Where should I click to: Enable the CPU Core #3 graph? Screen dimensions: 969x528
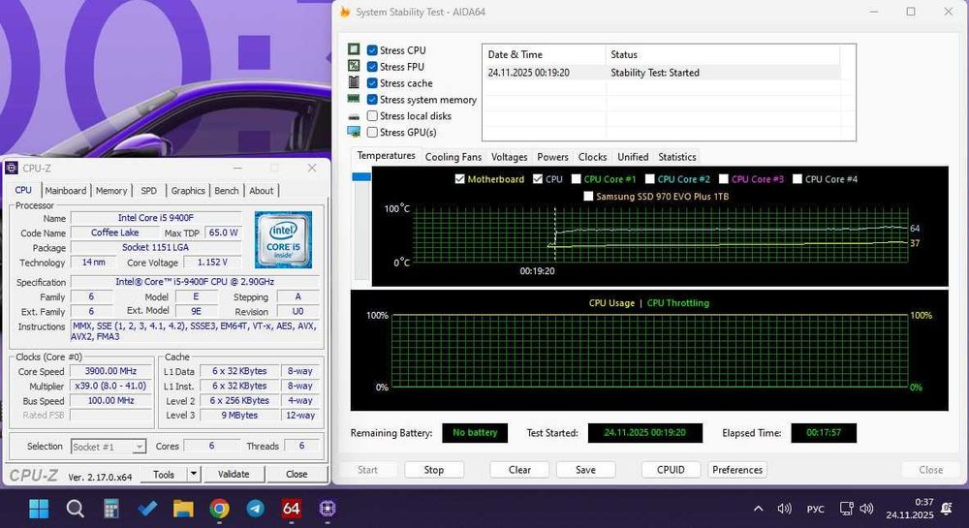coord(724,179)
